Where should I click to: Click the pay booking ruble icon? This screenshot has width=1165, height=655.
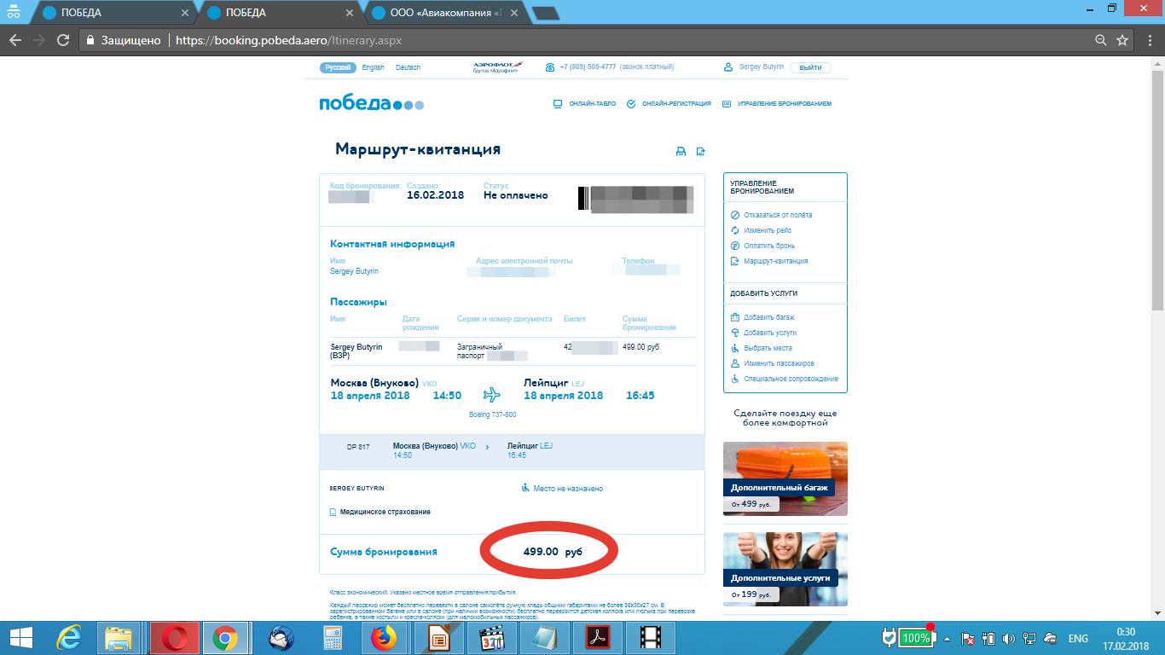[735, 246]
